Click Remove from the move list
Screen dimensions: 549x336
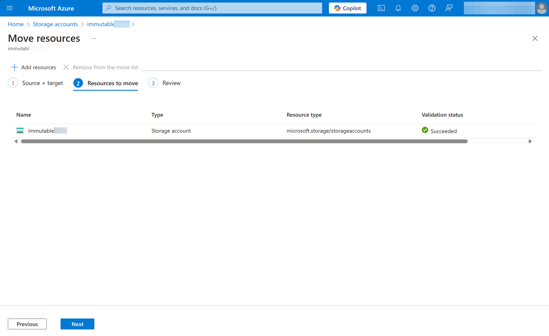101,67
